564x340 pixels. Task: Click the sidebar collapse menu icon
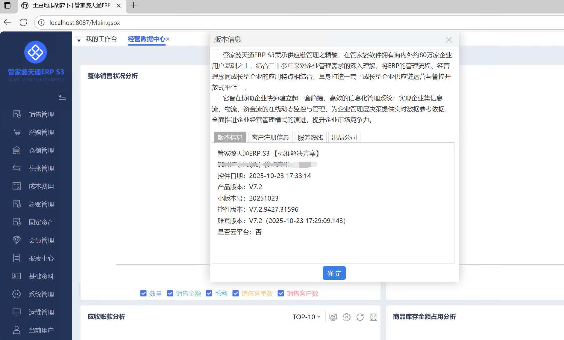pos(62,96)
